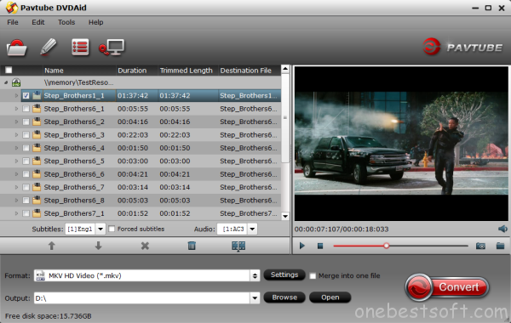The image size is (511, 323).
Task: Open the snapshot folder icon
Action: 500,246
